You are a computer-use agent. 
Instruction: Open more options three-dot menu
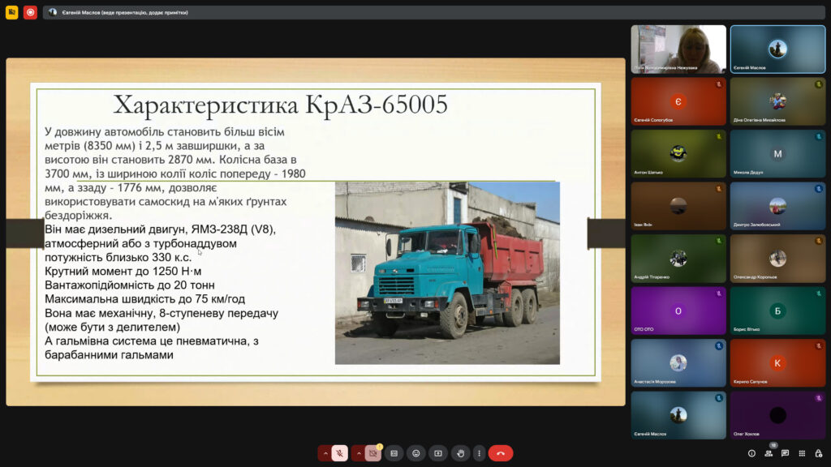coord(479,453)
